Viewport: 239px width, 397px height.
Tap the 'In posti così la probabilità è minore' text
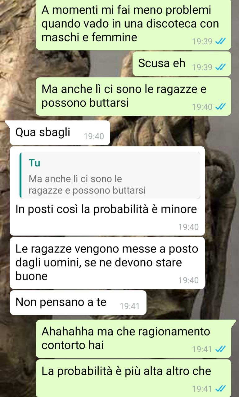(x=106, y=210)
